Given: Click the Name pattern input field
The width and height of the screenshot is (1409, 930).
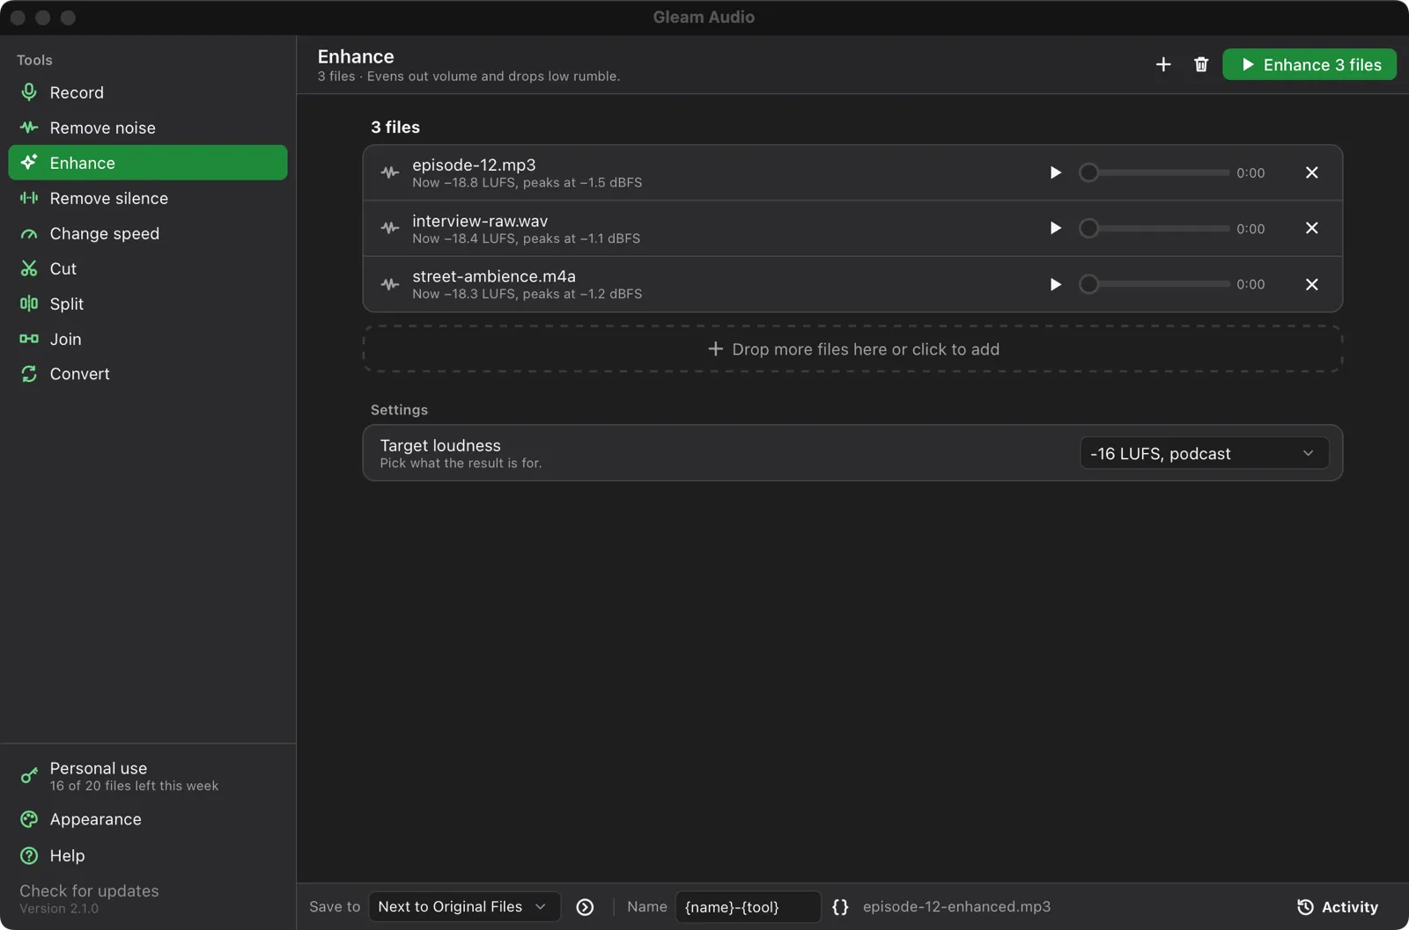Looking at the screenshot, I should [748, 906].
